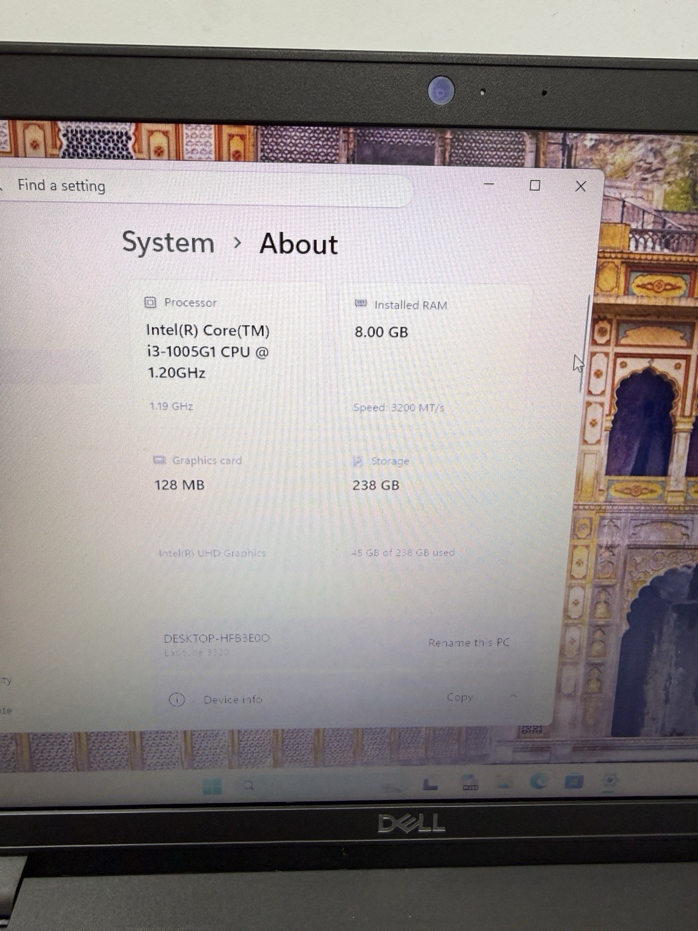This screenshot has width=698, height=931.
Task: Open the Windows Start menu
Action: tap(212, 786)
